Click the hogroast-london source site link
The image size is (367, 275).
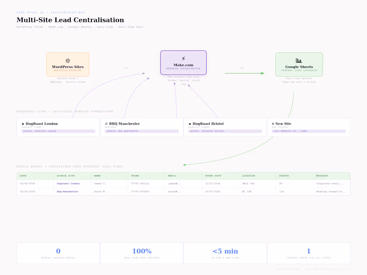click(x=68, y=184)
